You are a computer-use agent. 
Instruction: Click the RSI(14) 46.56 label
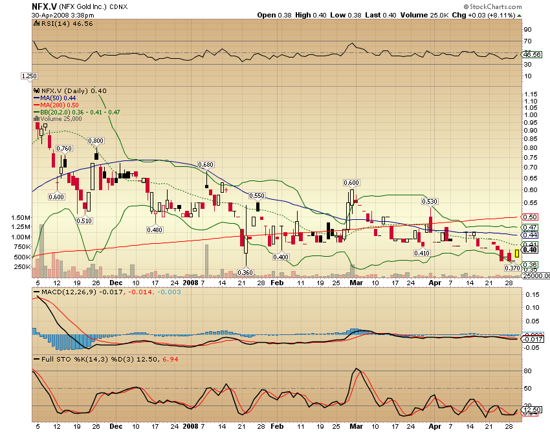pyautogui.click(x=67, y=23)
